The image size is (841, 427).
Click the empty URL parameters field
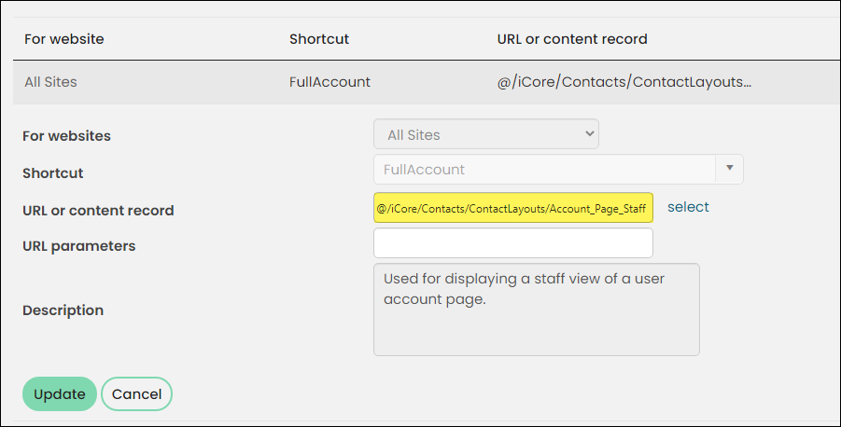pos(513,242)
